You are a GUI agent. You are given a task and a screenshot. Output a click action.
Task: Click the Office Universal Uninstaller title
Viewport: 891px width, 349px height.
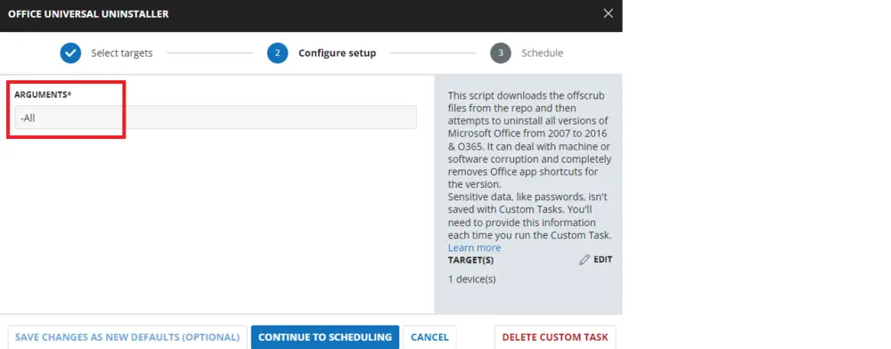(x=88, y=13)
